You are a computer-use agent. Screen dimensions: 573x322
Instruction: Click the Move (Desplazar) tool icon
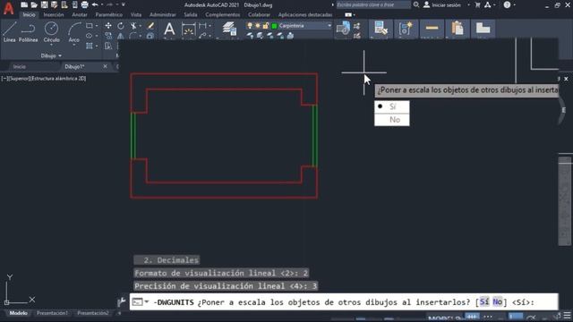point(108,26)
